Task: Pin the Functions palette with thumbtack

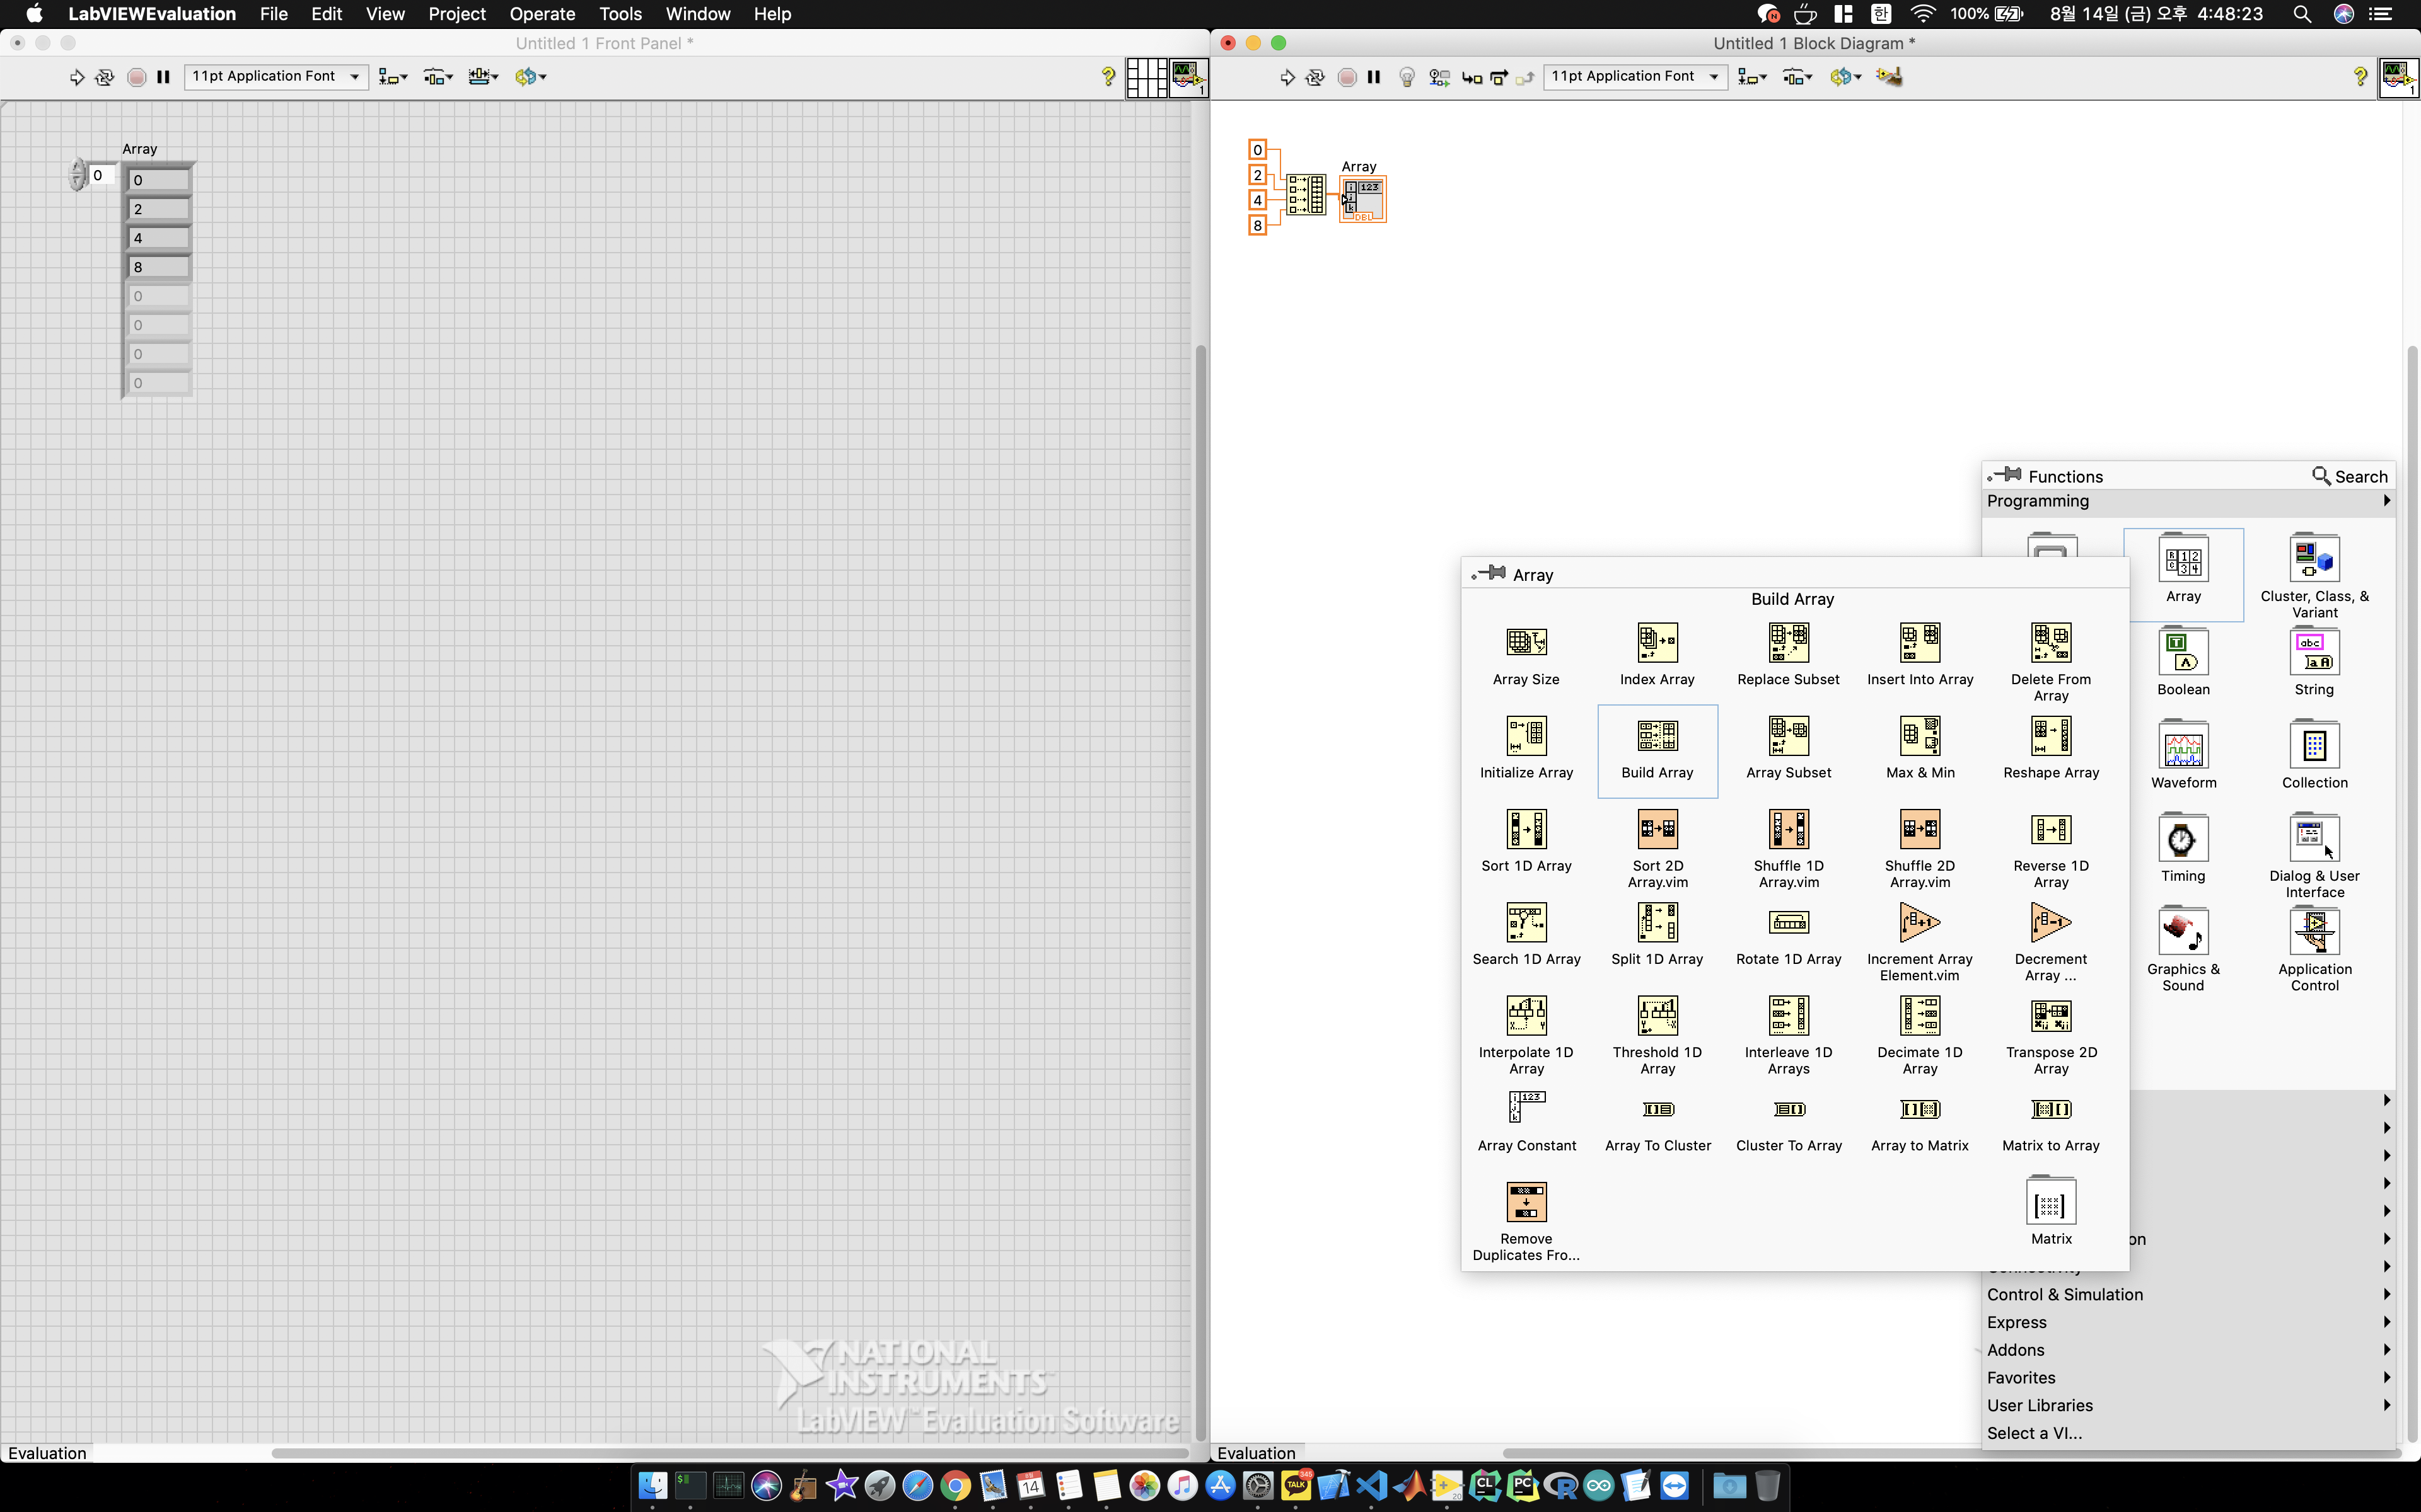Action: pos(2004,476)
